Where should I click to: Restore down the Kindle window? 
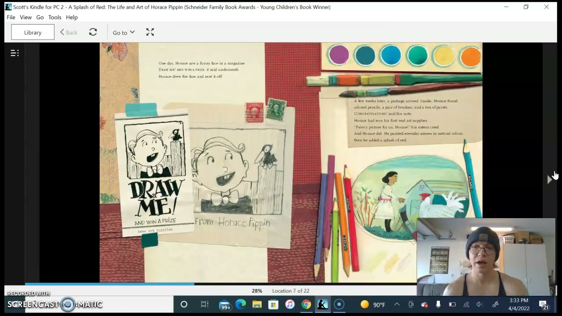click(x=526, y=7)
